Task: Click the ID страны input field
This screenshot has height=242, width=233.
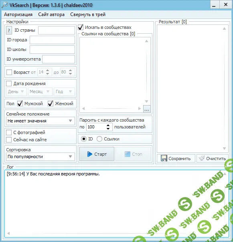Action: point(57,30)
